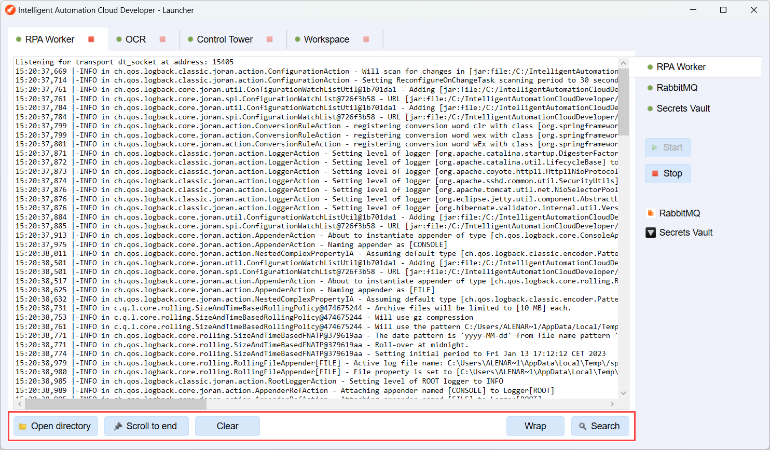This screenshot has width=770, height=450.
Task: Open RabbitMQ via its orange rabbit icon
Action: tap(650, 213)
